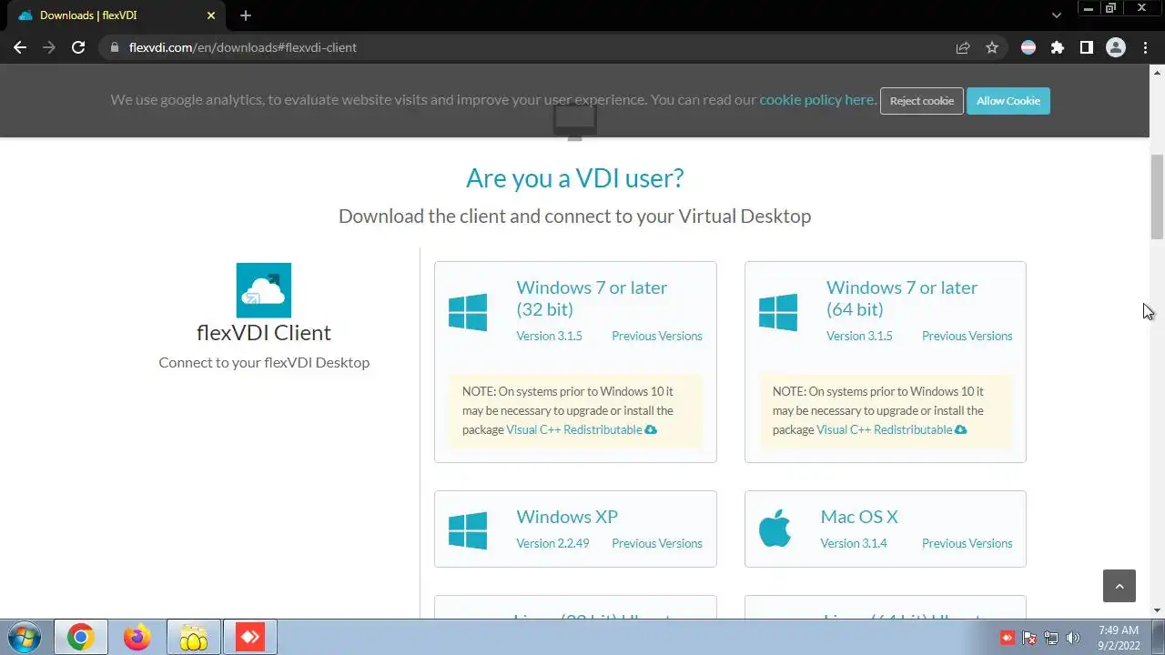Click the Action Center flag tray icon
The width and height of the screenshot is (1165, 655).
[x=1029, y=638]
